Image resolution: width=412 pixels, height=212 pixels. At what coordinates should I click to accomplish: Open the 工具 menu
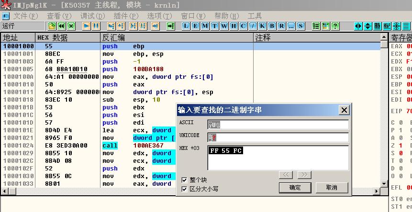[x=255, y=16]
